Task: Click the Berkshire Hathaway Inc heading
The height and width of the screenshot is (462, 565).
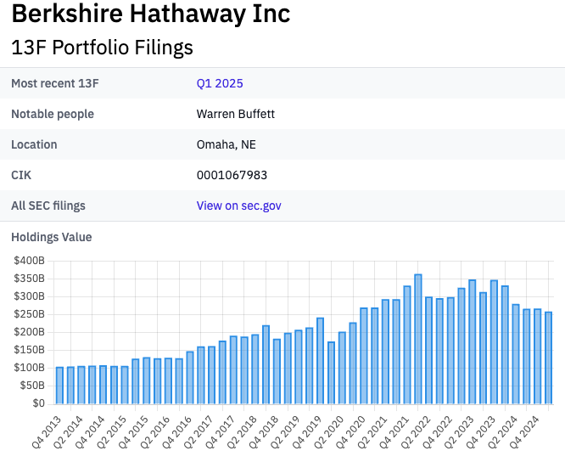Action: pos(151,14)
